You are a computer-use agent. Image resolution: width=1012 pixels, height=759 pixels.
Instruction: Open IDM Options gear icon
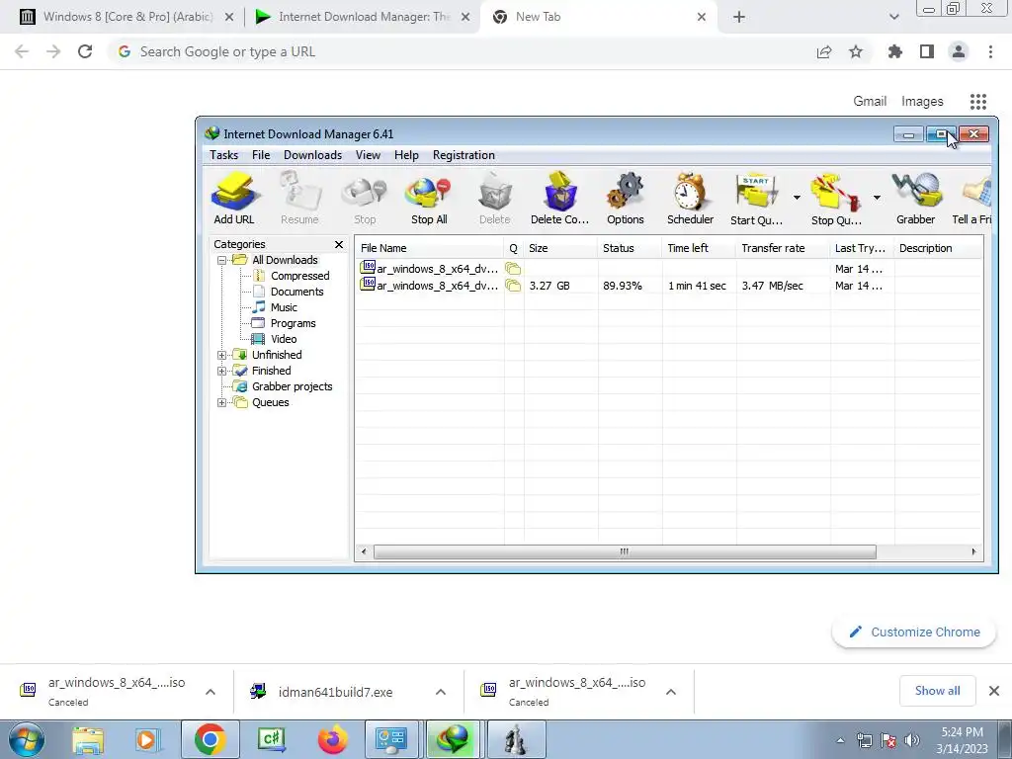click(x=626, y=199)
